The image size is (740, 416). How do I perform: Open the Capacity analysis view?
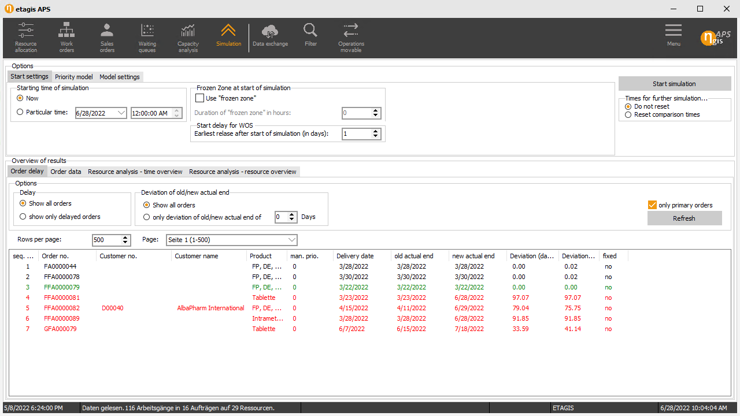point(188,38)
